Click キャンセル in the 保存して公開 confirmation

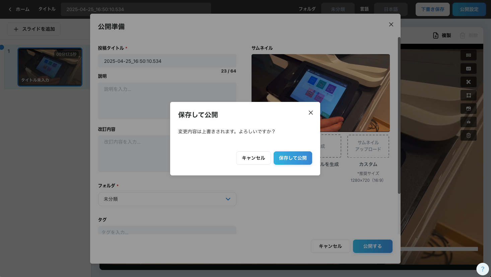click(x=254, y=158)
